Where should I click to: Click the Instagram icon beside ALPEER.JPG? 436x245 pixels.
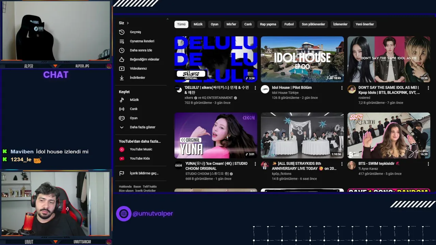109,66
